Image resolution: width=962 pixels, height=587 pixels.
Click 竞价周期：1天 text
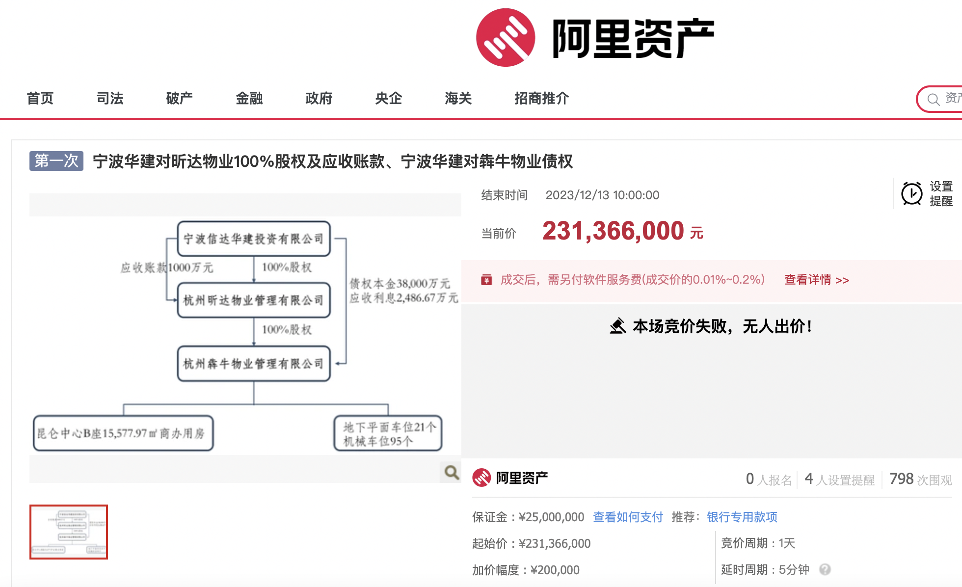(758, 543)
